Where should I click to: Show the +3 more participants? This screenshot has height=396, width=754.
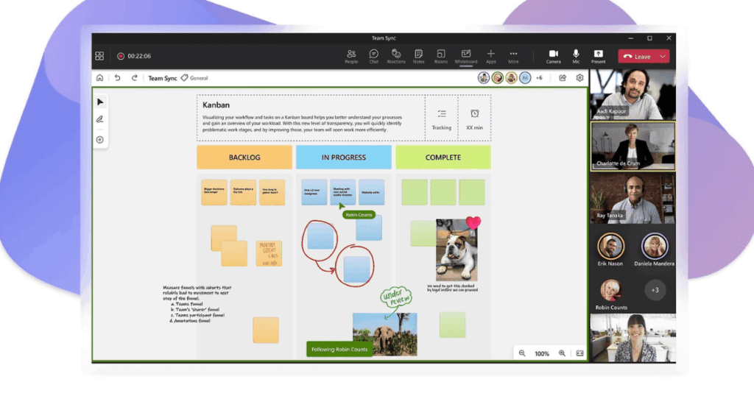655,290
